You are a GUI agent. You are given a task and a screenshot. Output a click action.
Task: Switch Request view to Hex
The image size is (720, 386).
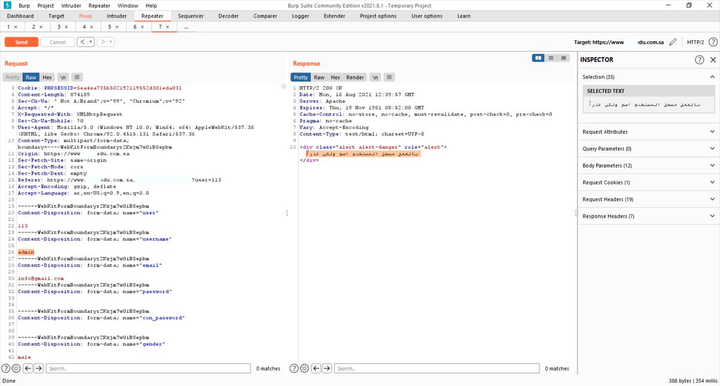tap(47, 77)
